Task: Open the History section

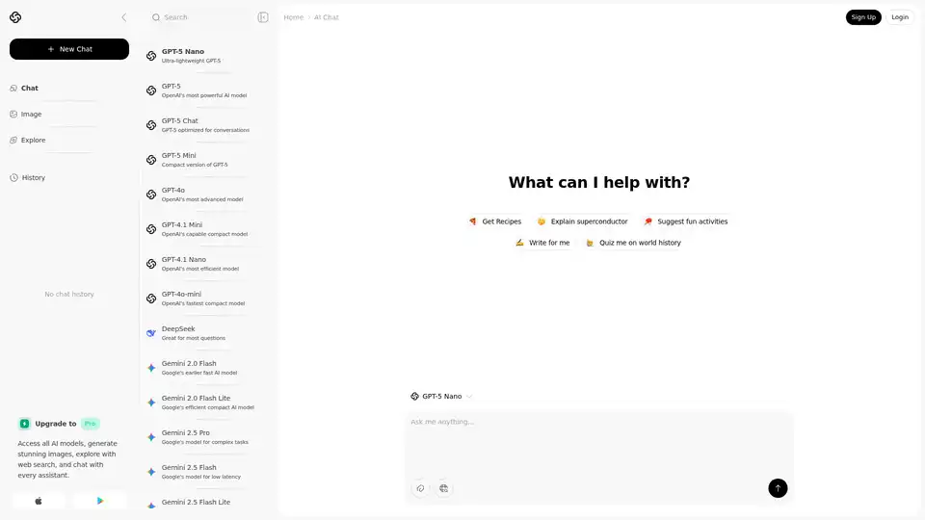Action: click(33, 177)
